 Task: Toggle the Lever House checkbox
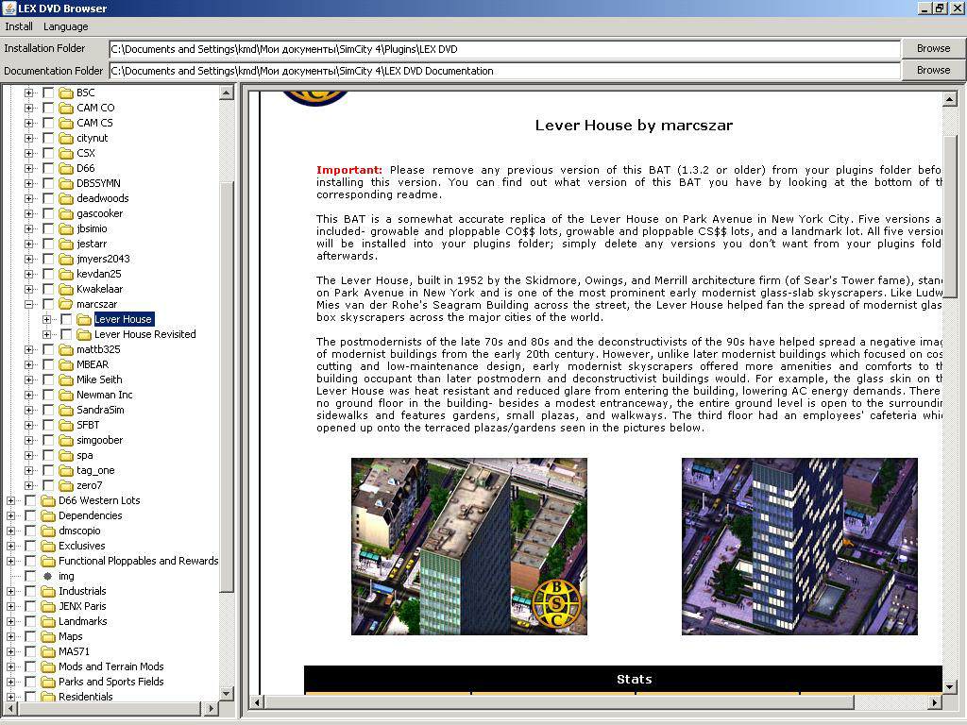pos(66,319)
